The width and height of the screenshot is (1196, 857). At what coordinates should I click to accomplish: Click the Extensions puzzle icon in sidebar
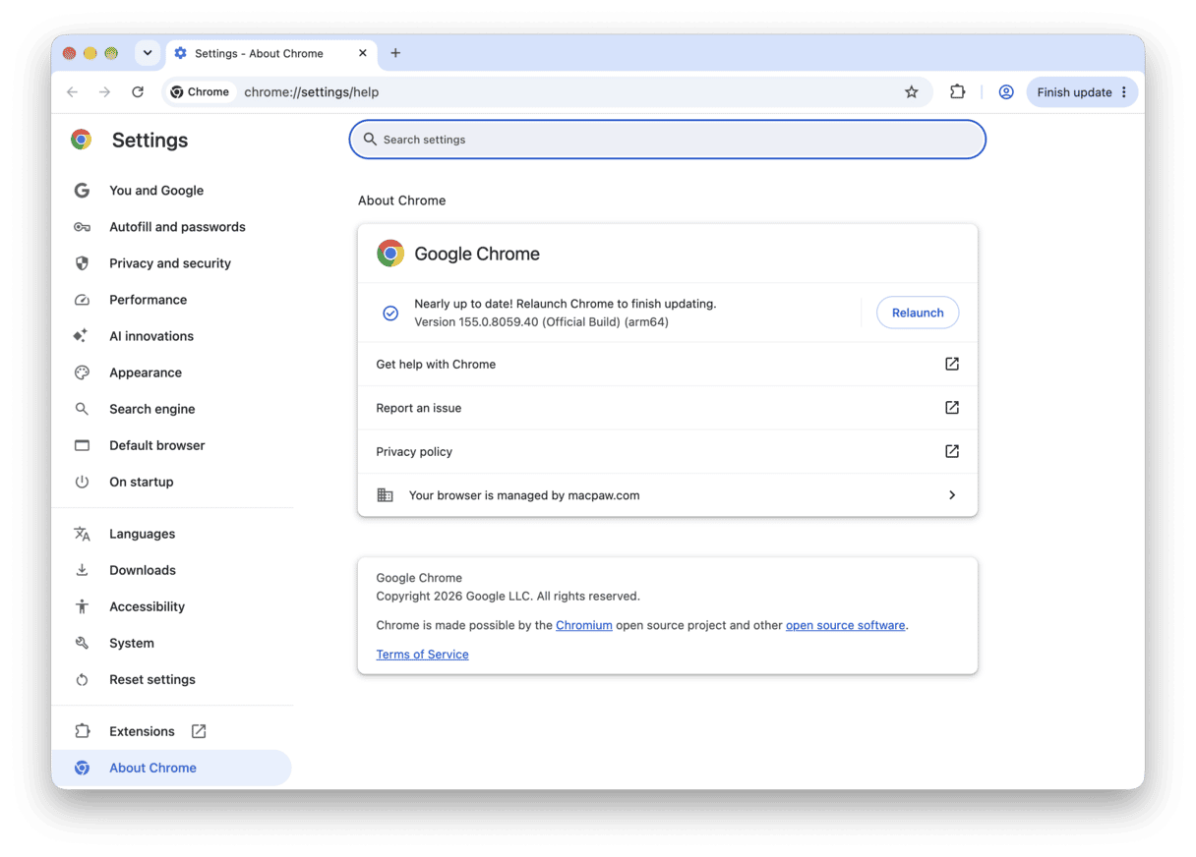pyautogui.click(x=82, y=731)
